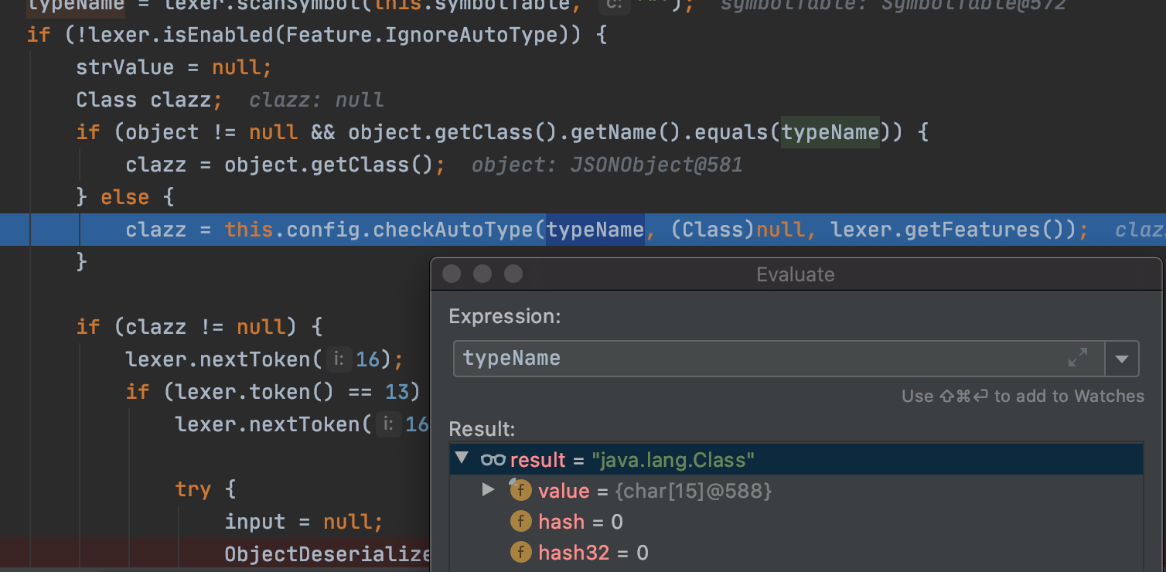
Task: Click the glasses watch icon beside result
Action: [493, 460]
